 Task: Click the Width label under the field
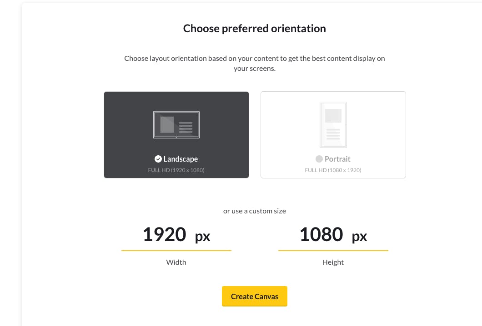pos(176,262)
